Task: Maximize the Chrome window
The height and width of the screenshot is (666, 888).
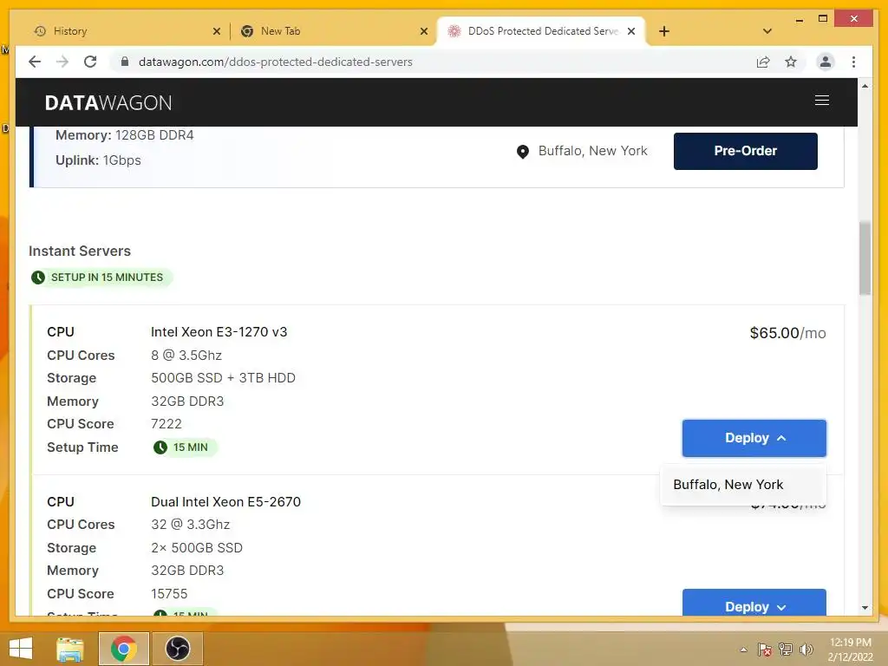Action: tap(823, 19)
